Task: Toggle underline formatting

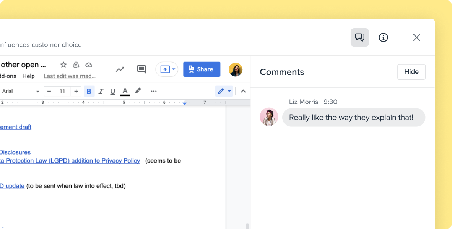Action: (x=113, y=91)
